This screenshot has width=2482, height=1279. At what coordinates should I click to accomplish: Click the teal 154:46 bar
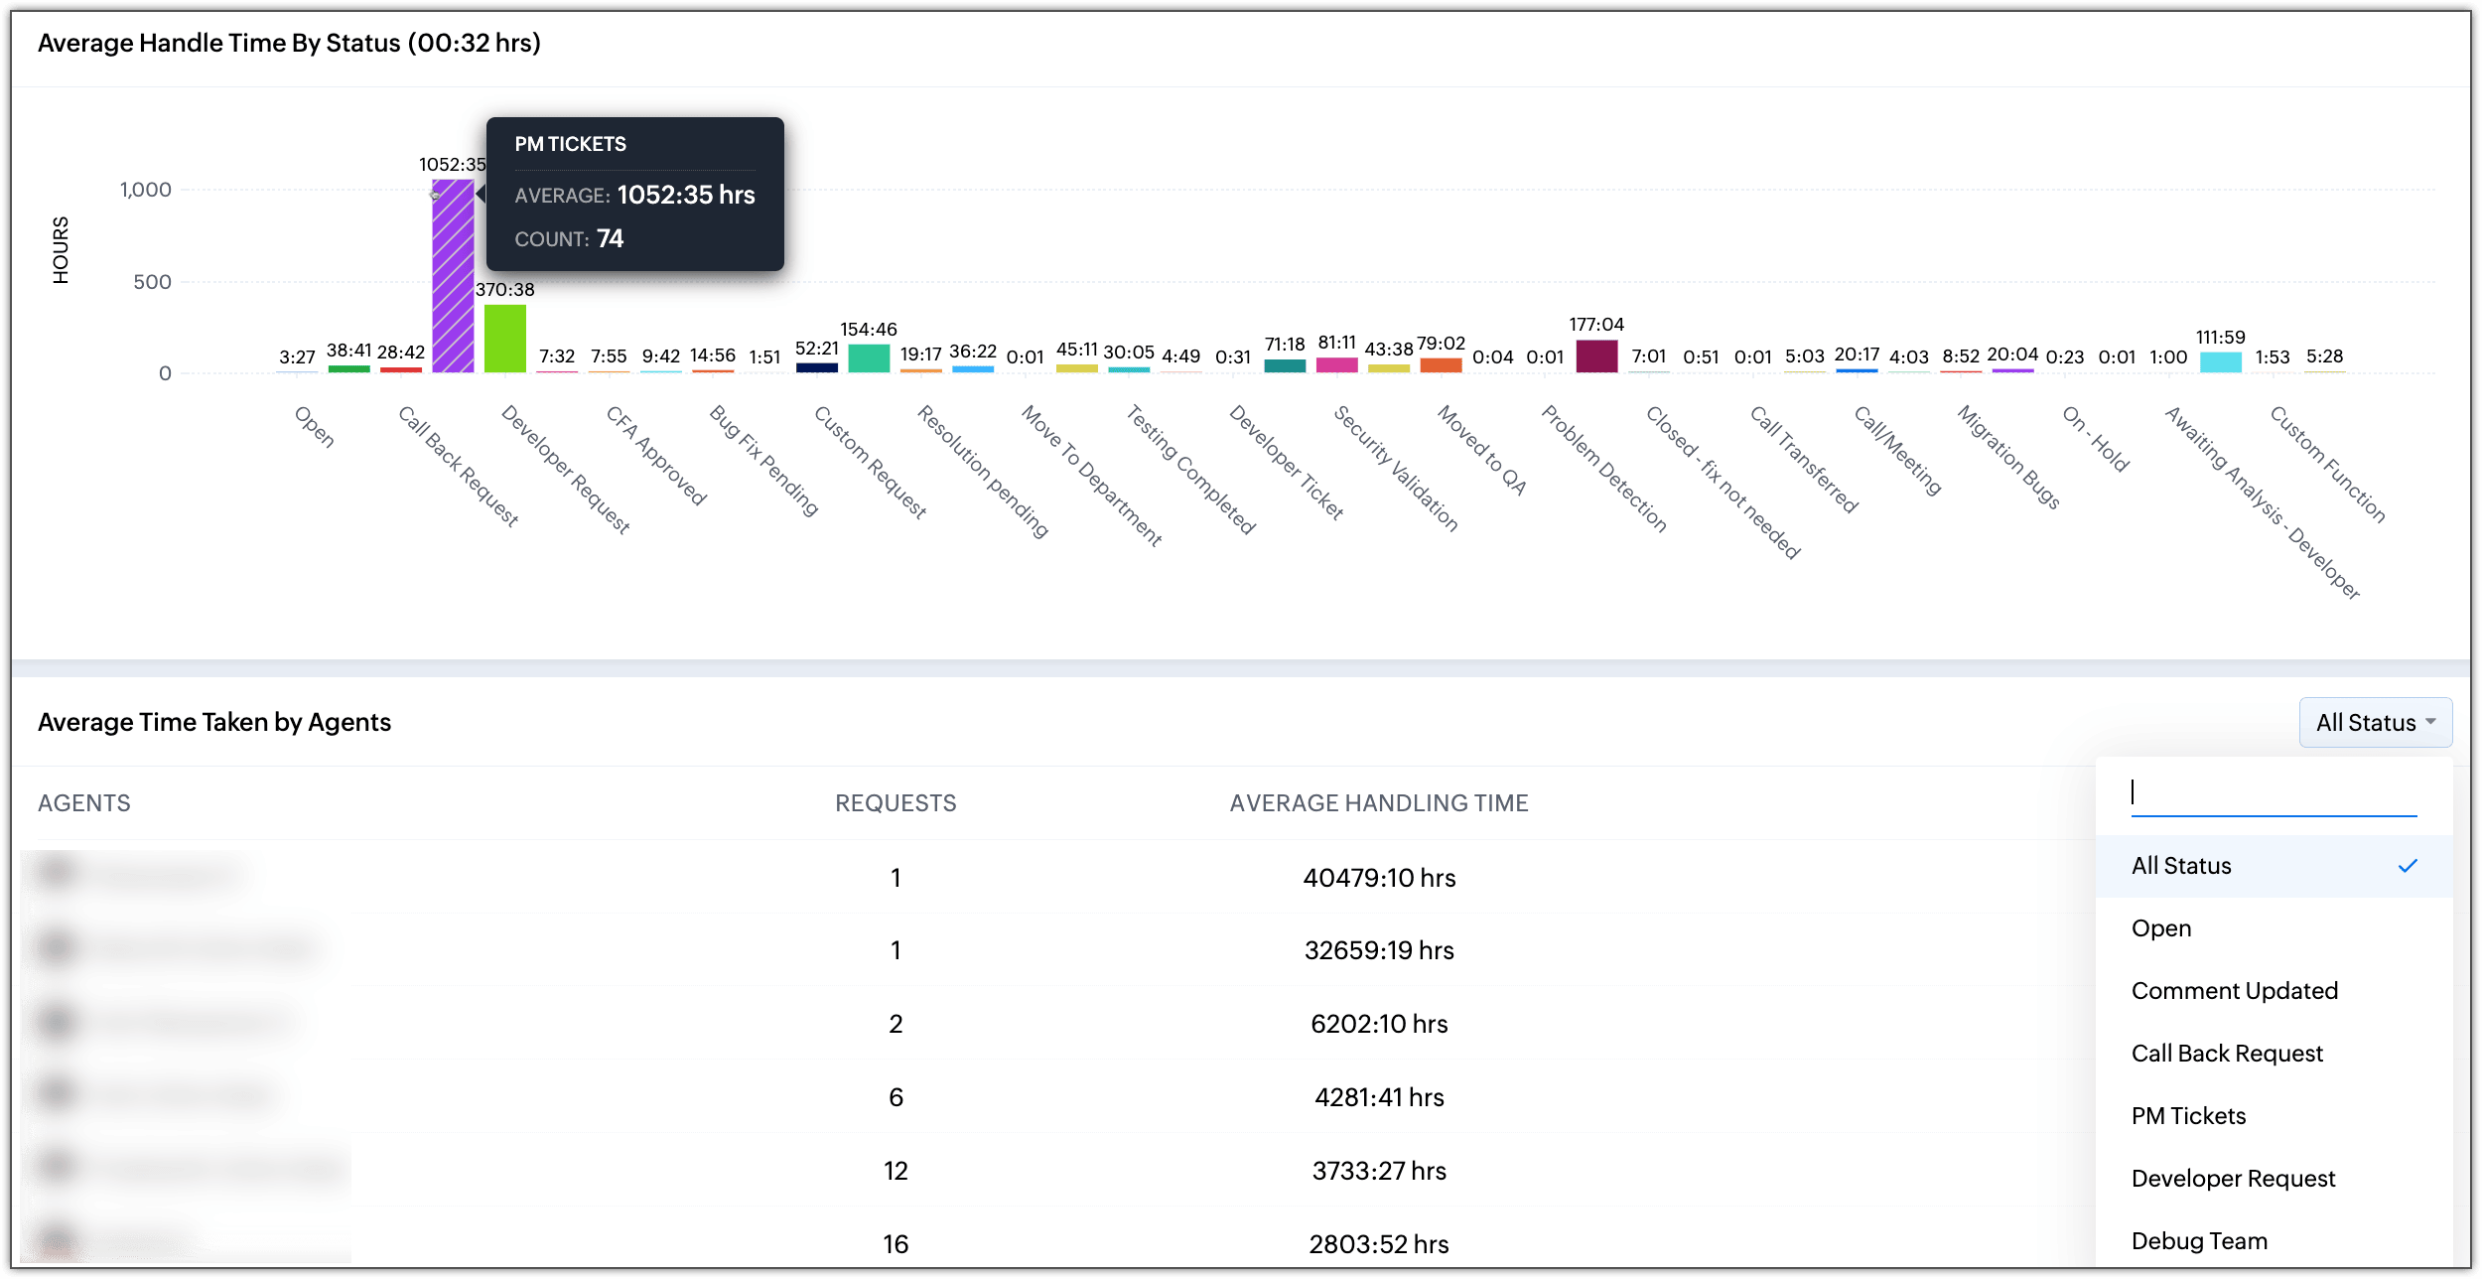(869, 358)
